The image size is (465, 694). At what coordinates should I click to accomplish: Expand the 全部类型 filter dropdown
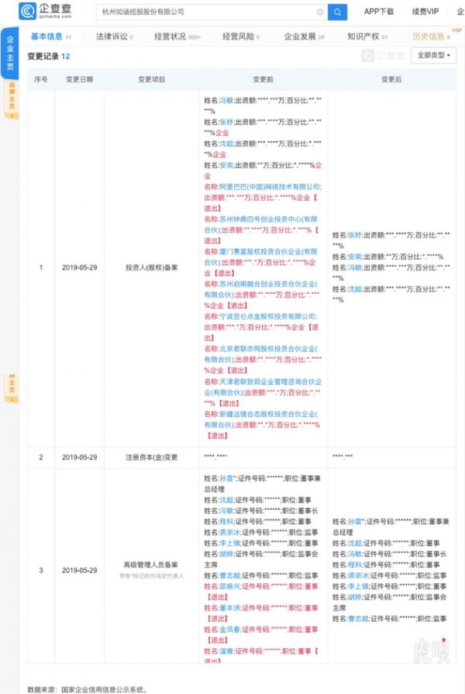click(x=434, y=56)
